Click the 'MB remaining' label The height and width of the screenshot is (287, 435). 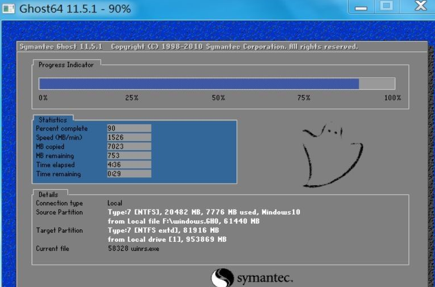pyautogui.click(x=55, y=156)
